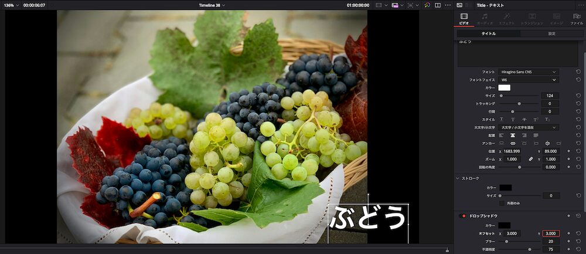Screen dimensions: 586x254
Task: Switch to the 設定 tab
Action: pos(551,33)
